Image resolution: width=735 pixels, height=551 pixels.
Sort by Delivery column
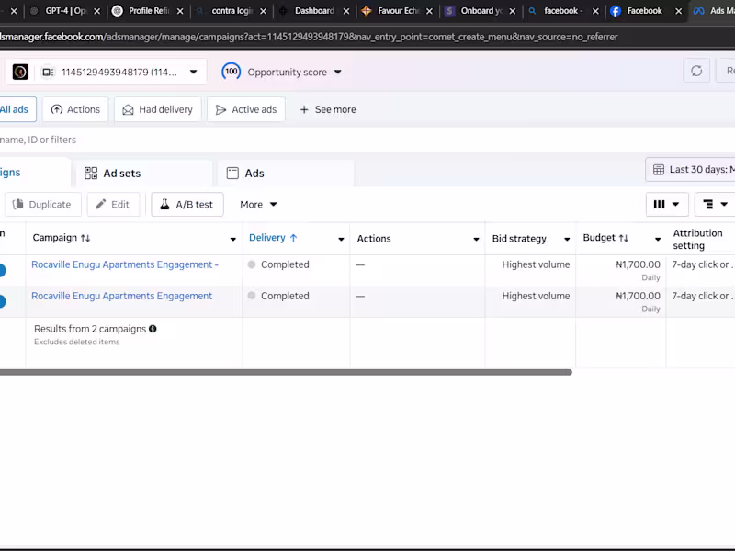coord(273,238)
